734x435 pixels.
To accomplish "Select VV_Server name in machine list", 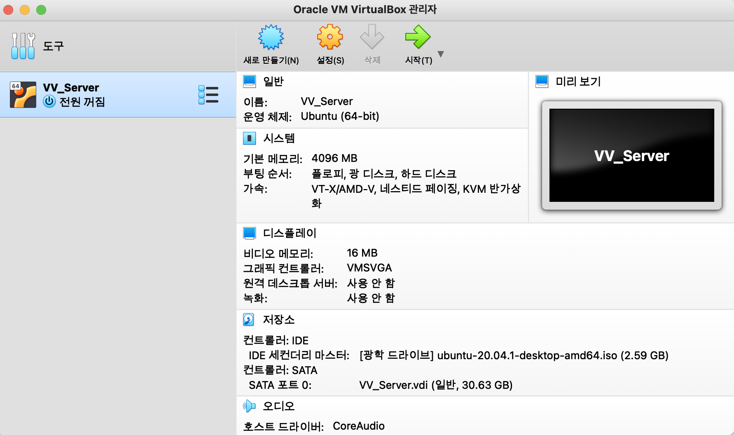I will pos(71,88).
